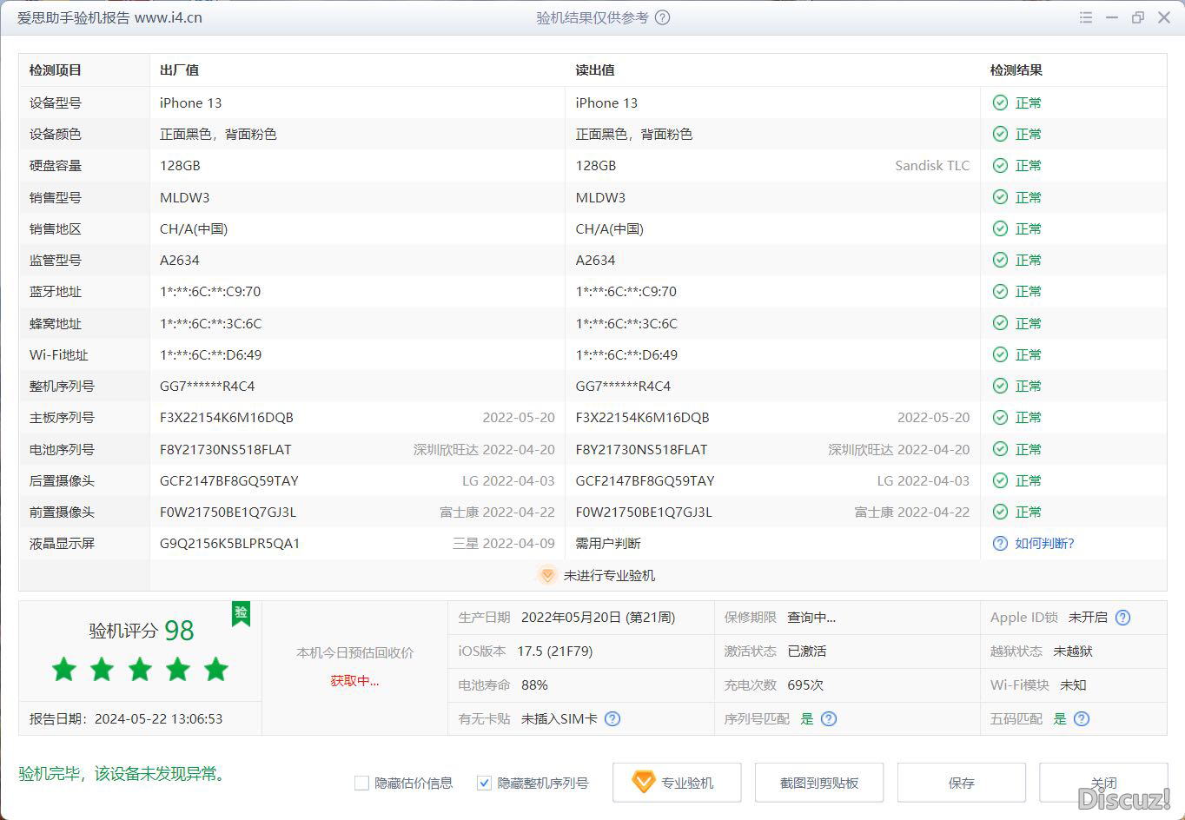This screenshot has width=1185, height=820.
Task: Open the title bar list menu icon
Action: point(1086,17)
